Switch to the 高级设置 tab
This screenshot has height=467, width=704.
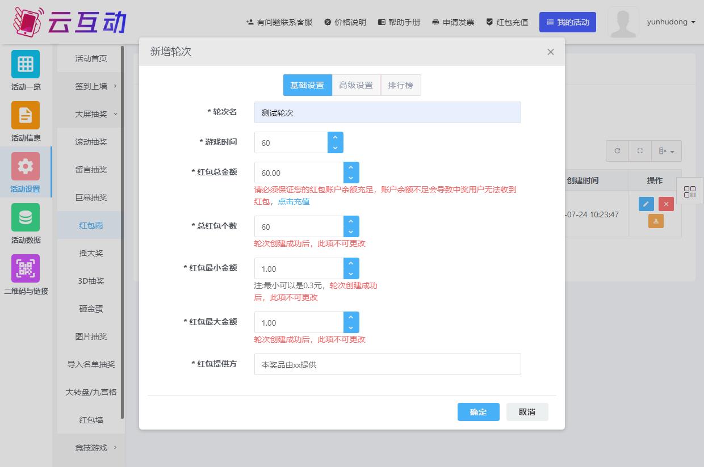(356, 85)
